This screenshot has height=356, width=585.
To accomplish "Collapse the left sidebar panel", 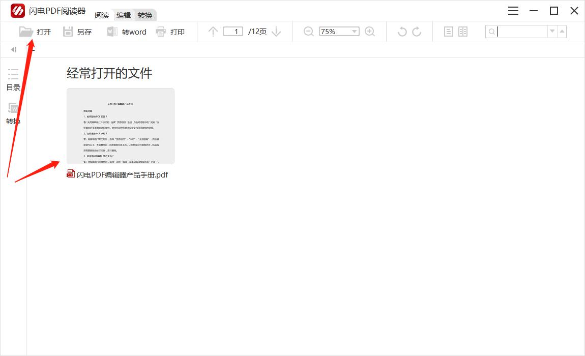I will [x=14, y=49].
